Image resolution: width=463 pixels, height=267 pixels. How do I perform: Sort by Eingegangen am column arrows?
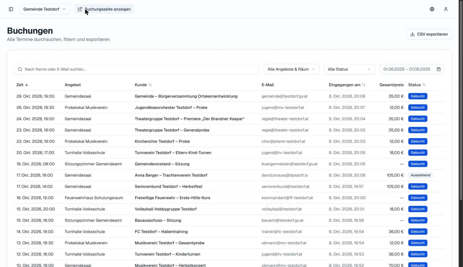click(x=363, y=85)
